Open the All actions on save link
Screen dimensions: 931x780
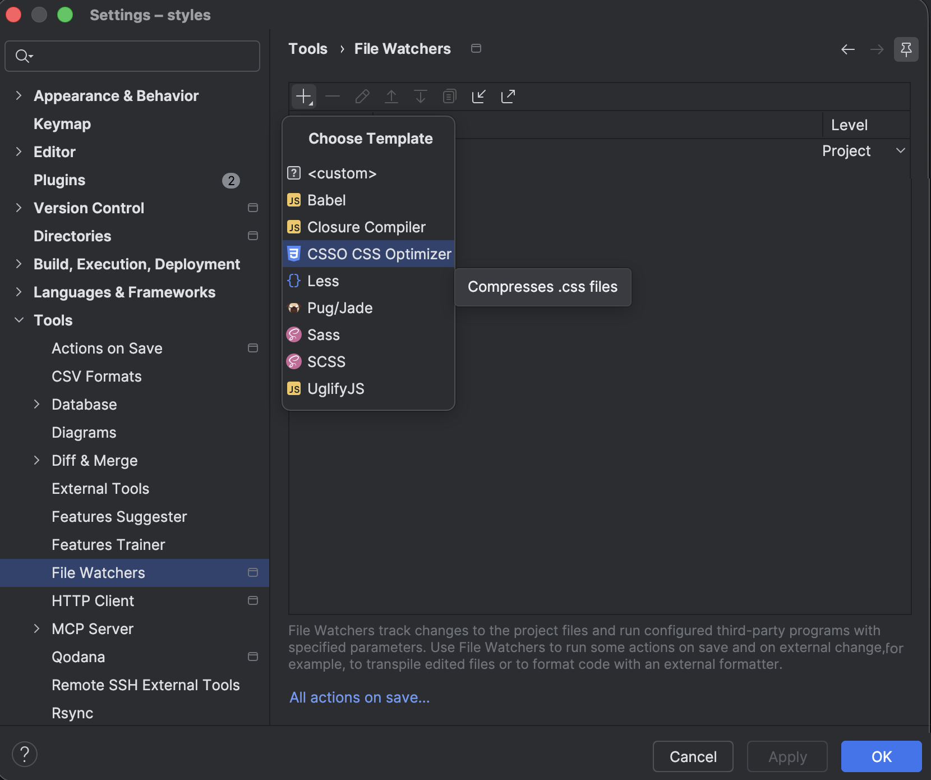pos(360,698)
